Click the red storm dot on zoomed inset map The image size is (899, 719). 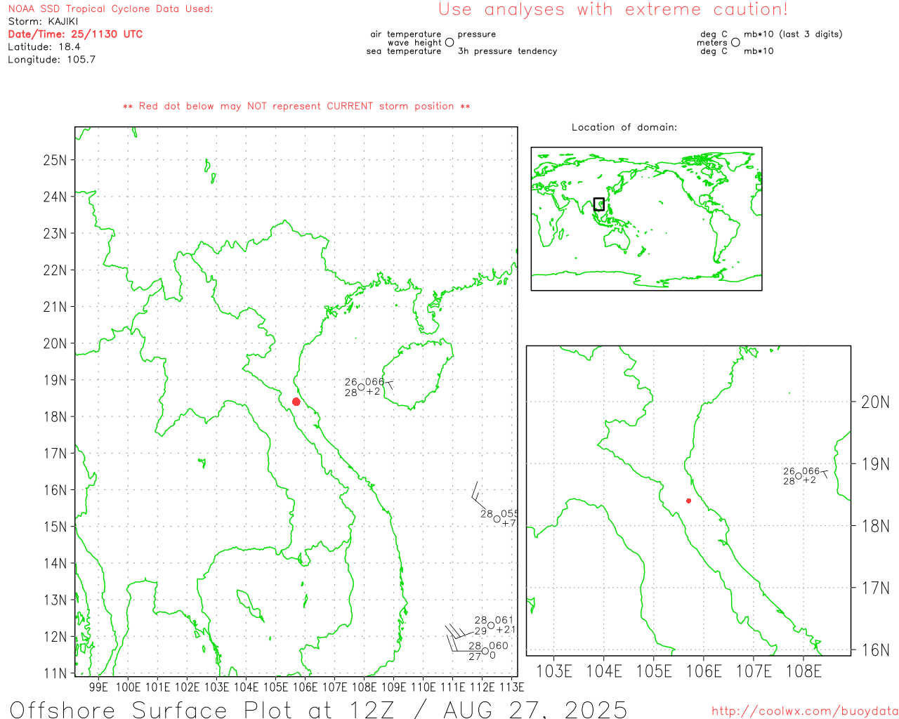click(x=688, y=501)
